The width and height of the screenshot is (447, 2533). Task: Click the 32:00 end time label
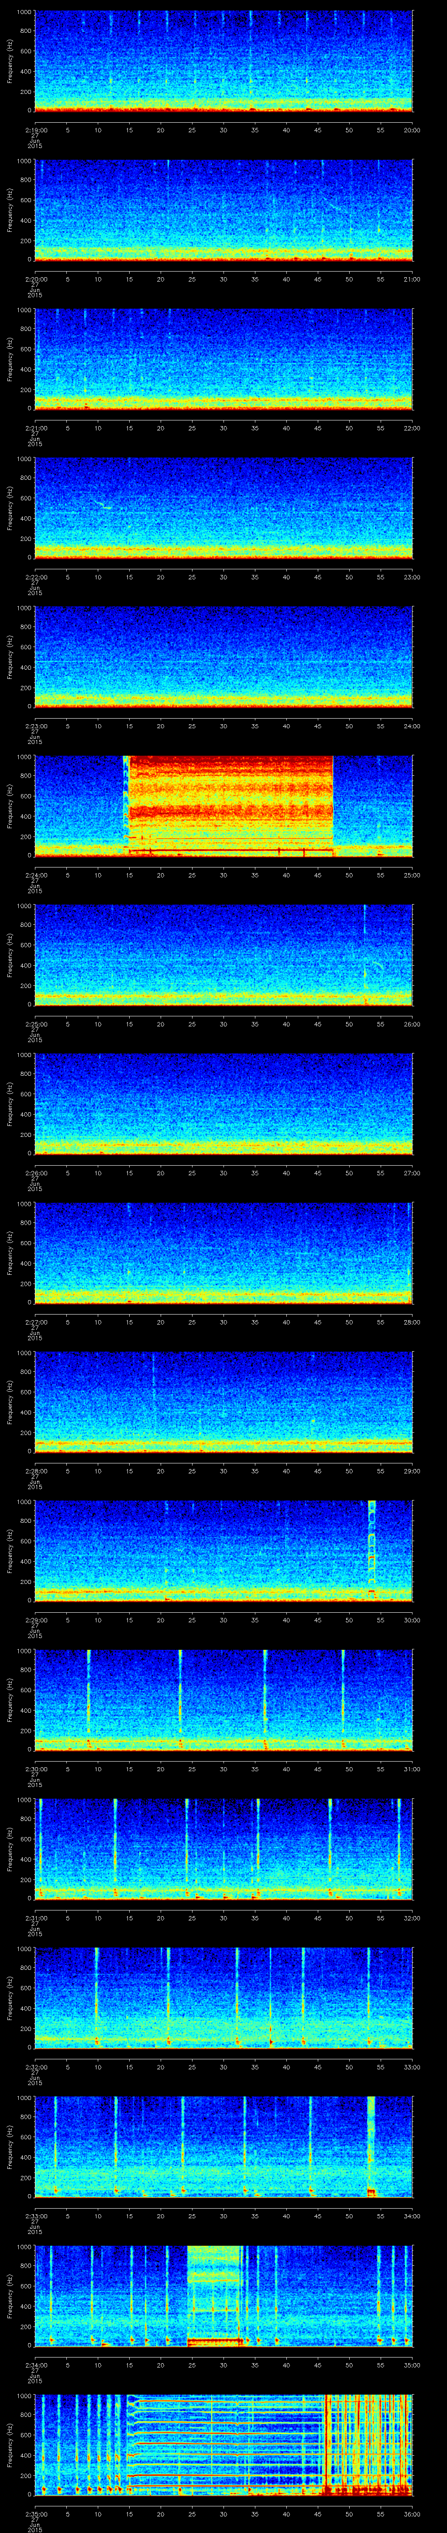(412, 1917)
